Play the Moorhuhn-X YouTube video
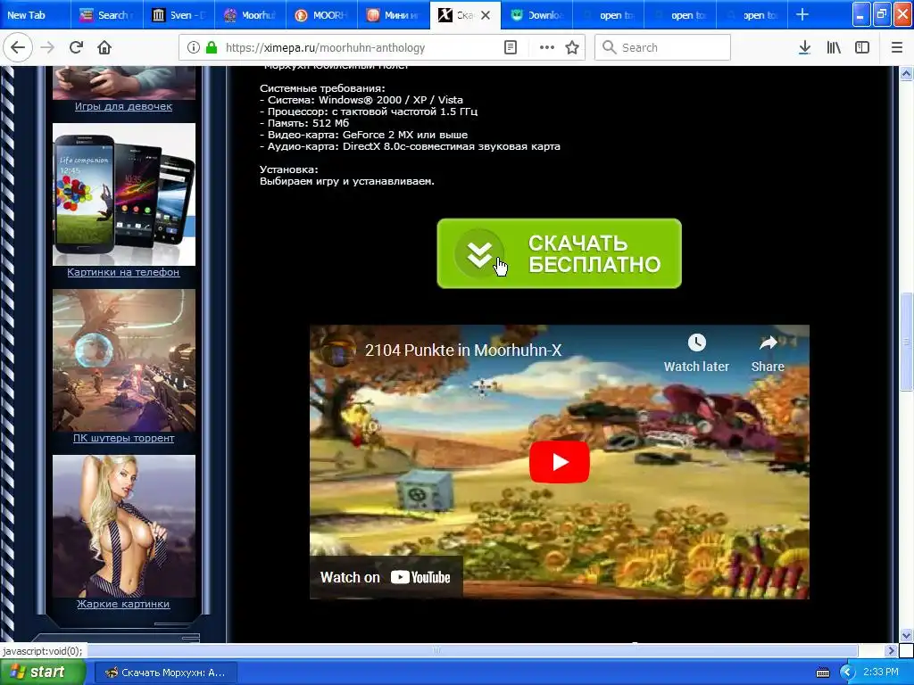914x685 pixels. click(x=559, y=462)
